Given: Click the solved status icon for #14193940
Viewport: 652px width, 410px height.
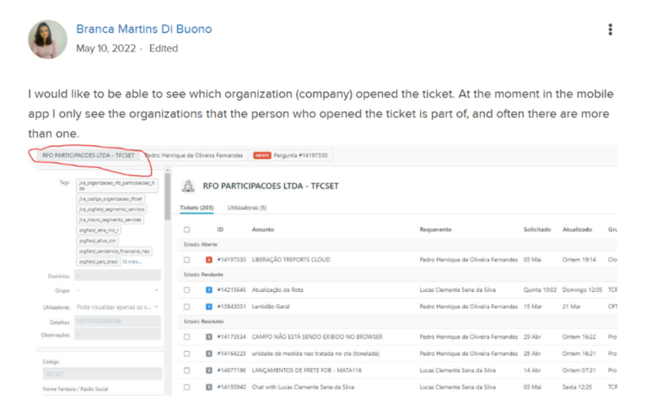Looking at the screenshot, I should tap(209, 387).
